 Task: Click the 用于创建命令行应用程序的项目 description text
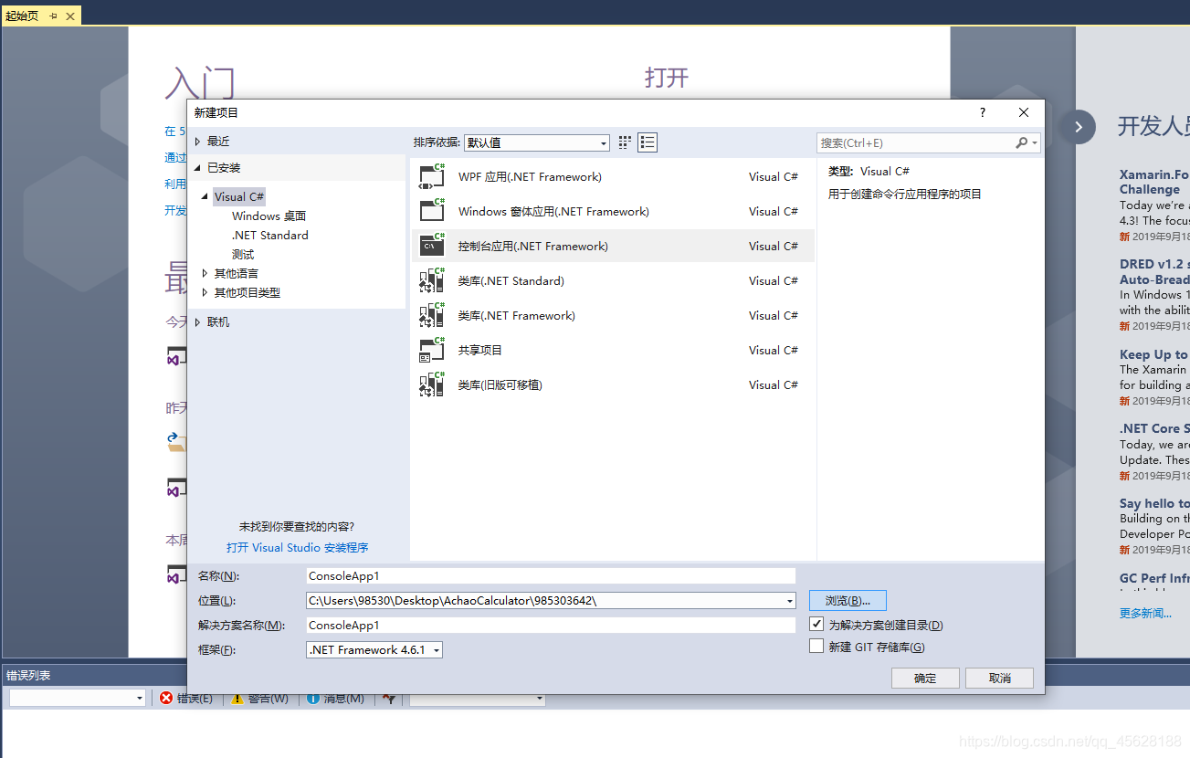(x=905, y=195)
